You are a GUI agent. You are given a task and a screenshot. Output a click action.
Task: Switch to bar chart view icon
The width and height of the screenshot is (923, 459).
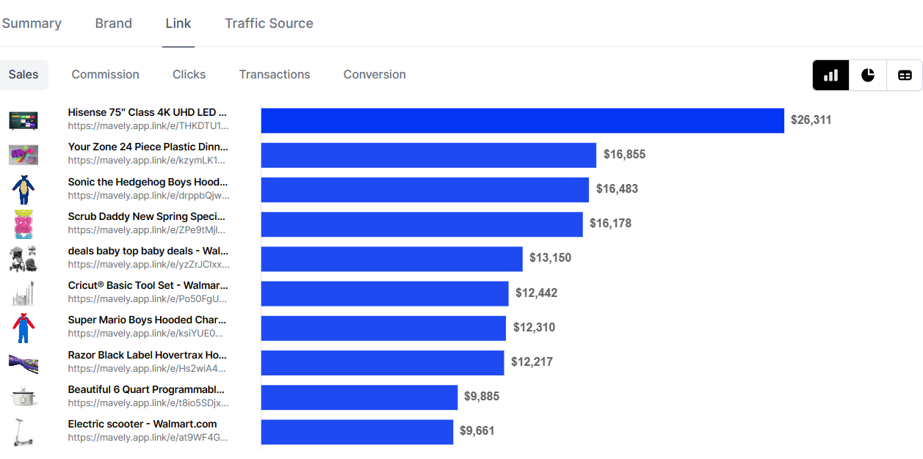point(831,76)
